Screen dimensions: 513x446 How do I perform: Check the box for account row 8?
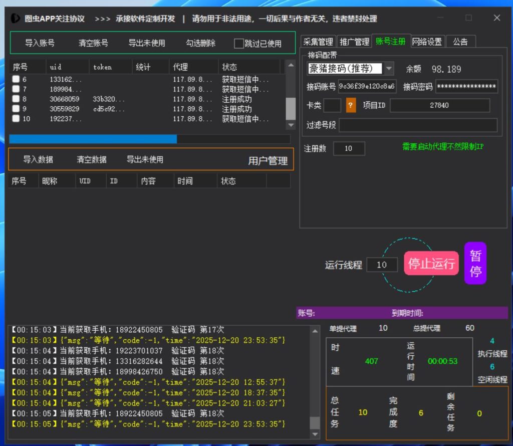[x=17, y=99]
